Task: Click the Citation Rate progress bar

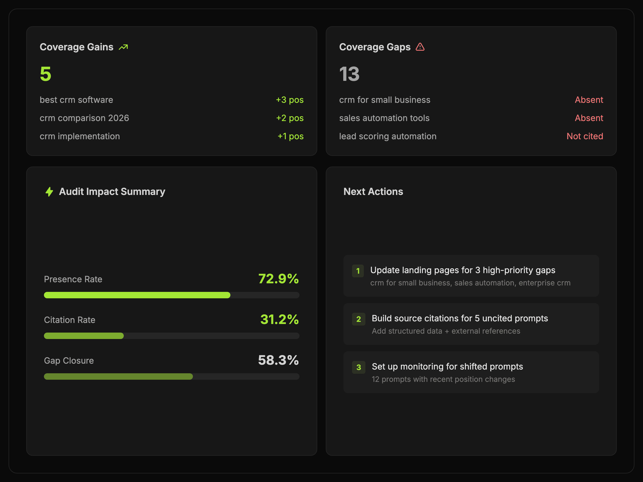Action: (x=171, y=336)
